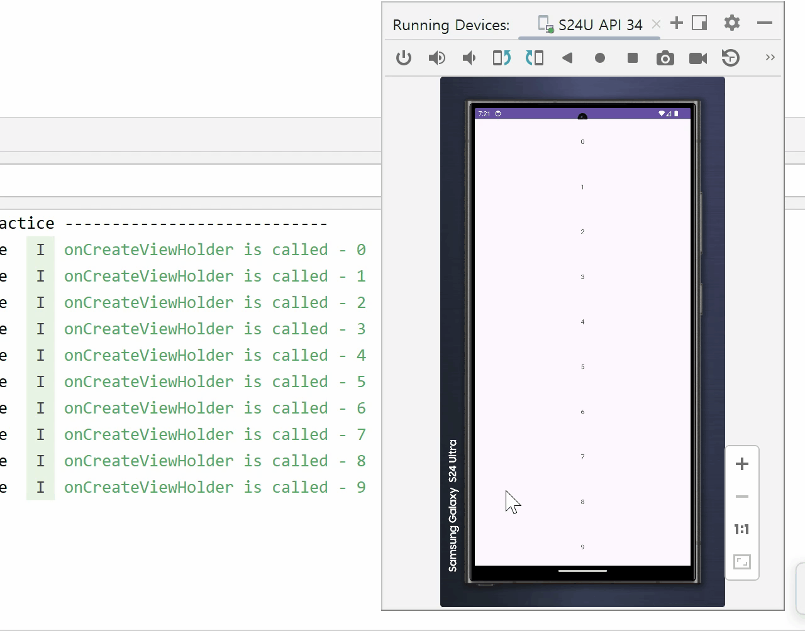Viewport: 805px width, 631px height.
Task: Tap list item 2 on the phone
Action: click(x=582, y=231)
